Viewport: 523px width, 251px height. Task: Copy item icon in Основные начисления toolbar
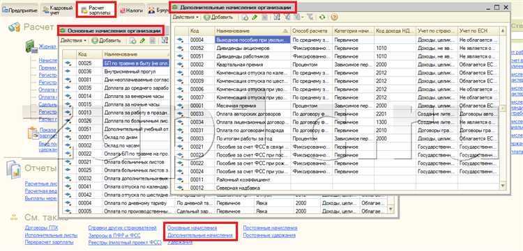(x=133, y=41)
